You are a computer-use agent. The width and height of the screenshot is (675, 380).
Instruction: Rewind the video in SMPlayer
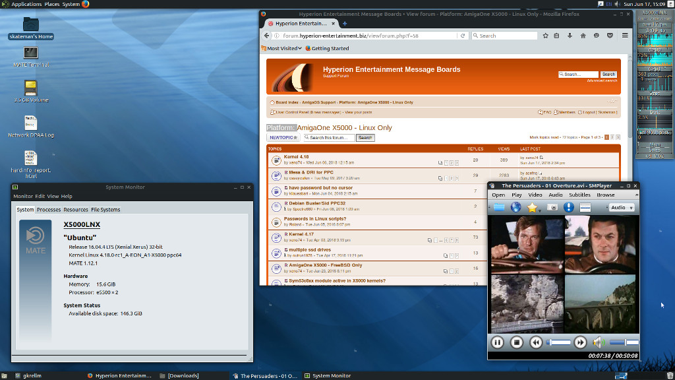[536, 342]
